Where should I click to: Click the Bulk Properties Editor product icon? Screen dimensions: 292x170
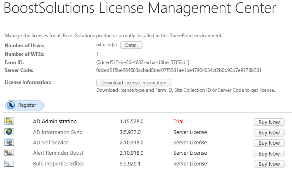(9, 163)
